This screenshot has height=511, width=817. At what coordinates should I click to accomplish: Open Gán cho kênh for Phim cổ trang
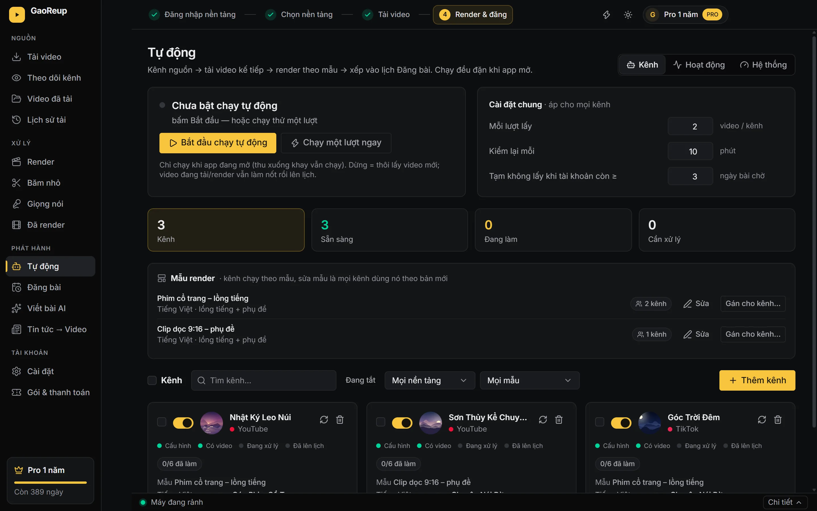pos(753,303)
